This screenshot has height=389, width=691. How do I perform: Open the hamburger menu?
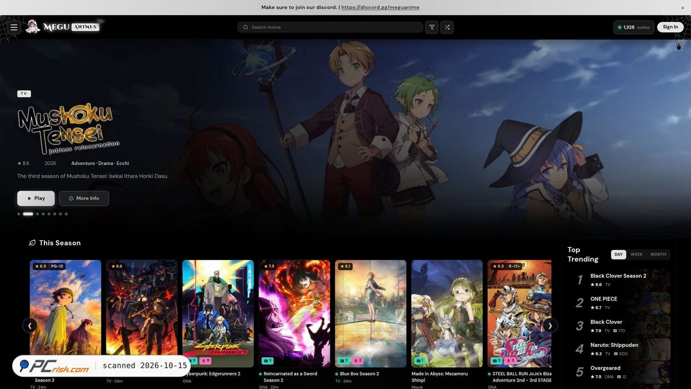tap(14, 27)
